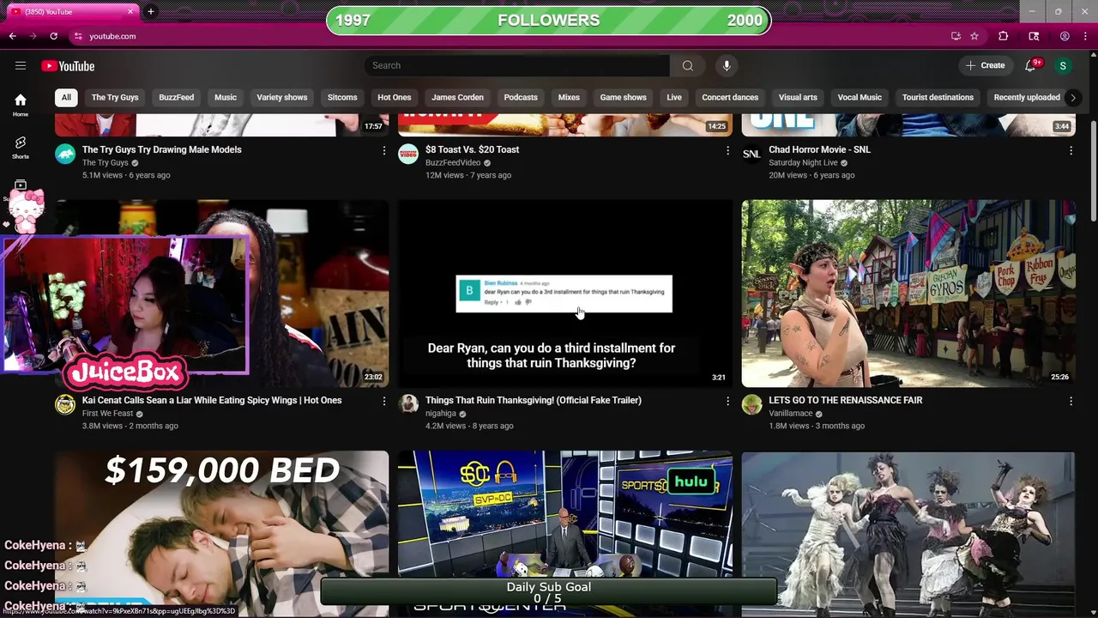Click the search magnifier button
This screenshot has width=1098, height=618.
click(687, 65)
